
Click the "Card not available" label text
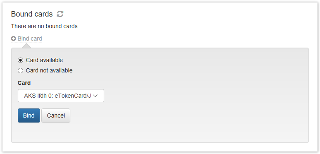tap(49, 70)
